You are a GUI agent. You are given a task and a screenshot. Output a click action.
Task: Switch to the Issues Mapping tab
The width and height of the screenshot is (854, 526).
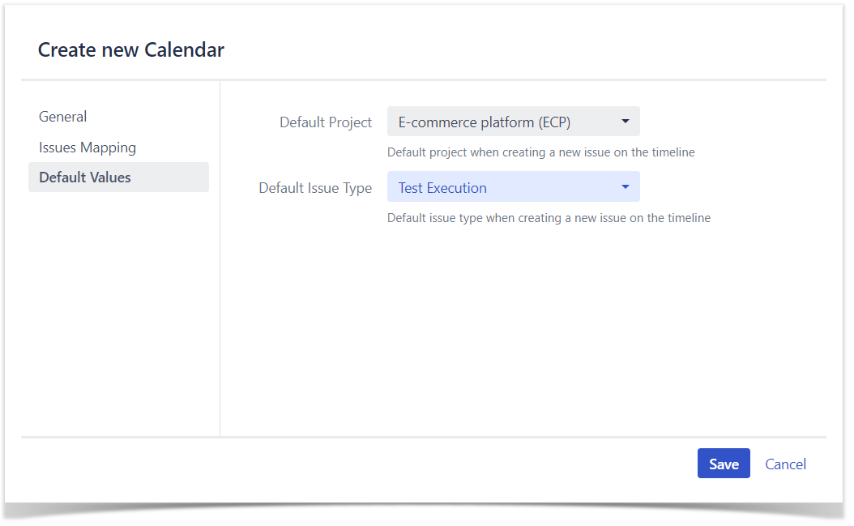coord(88,148)
